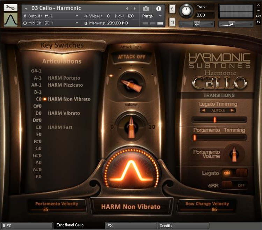
Task: Click the AUTO 3 legato trimming selector
Action: (x=218, y=111)
